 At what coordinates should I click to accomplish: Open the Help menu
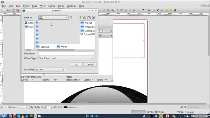point(81,6)
